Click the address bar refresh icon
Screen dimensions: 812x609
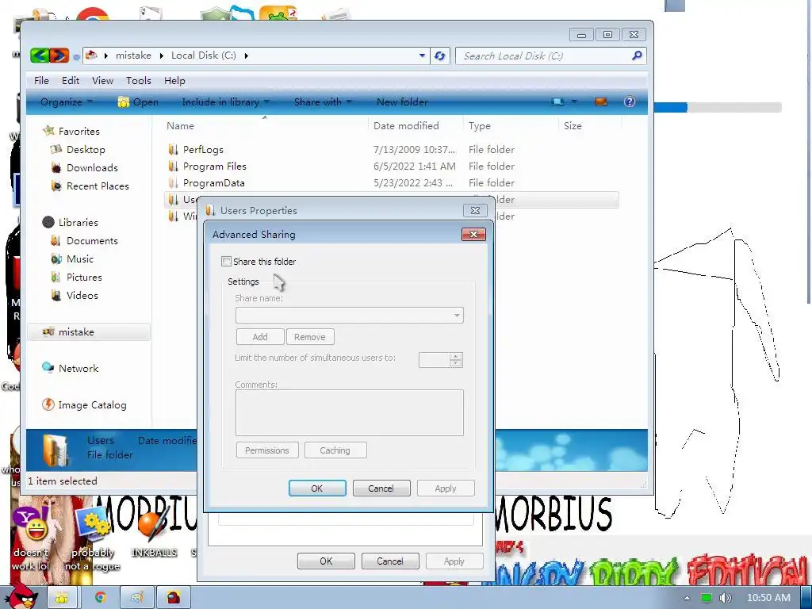[439, 56]
